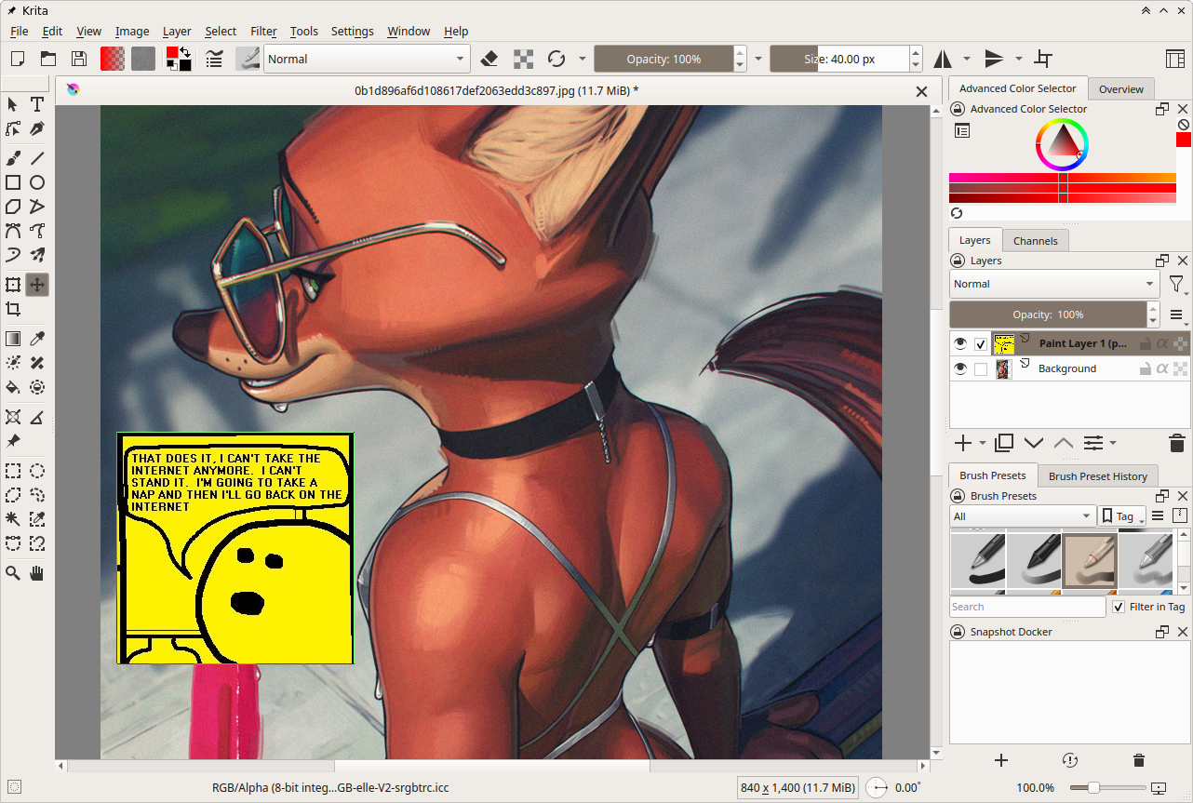Move layer up with arrow button
This screenshot has height=803, width=1193.
[x=1064, y=443]
